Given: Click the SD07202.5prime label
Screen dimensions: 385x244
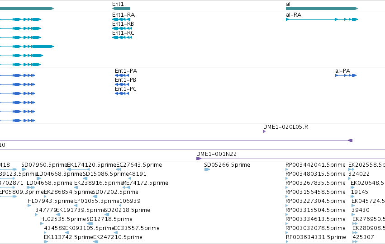Looking at the screenshot, I should pyautogui.click(x=115, y=192).
